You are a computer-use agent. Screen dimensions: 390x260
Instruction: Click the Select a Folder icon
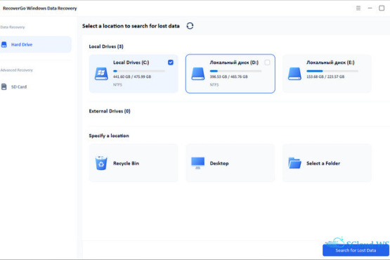[294, 163]
